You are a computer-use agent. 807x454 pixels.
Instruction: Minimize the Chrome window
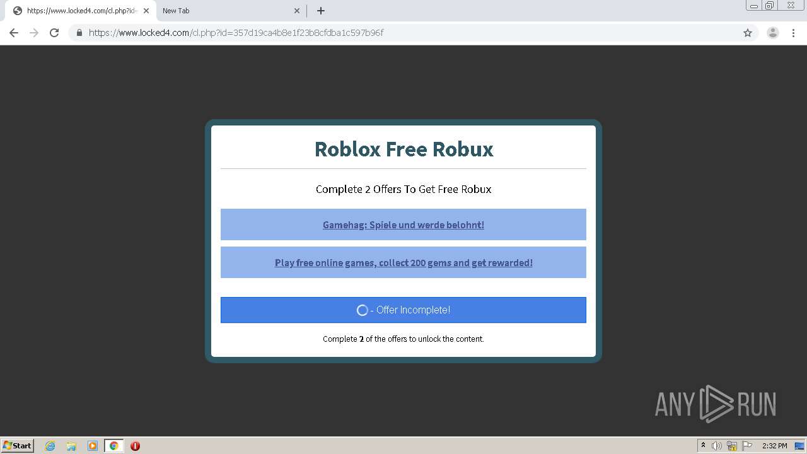pos(754,6)
